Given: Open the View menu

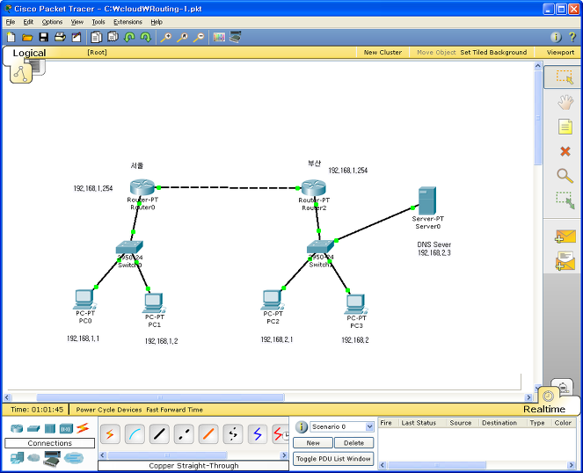Looking at the screenshot, I should (x=77, y=22).
